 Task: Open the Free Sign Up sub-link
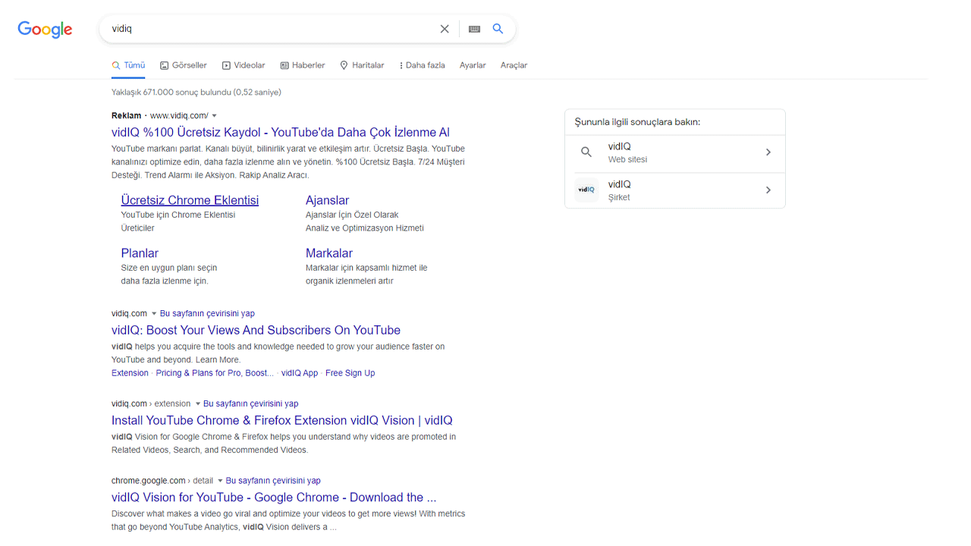pos(350,373)
